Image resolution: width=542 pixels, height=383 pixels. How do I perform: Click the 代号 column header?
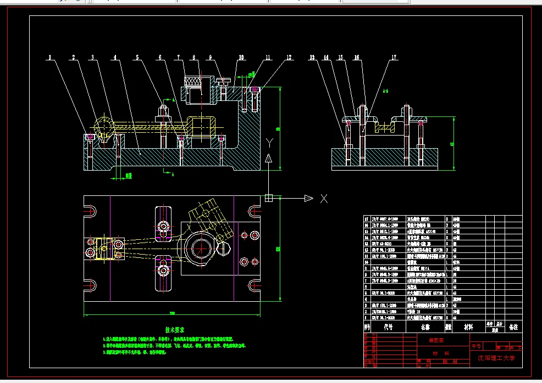tap(388, 327)
